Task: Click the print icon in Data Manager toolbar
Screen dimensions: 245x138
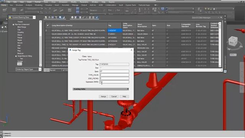Action: (x=72, y=17)
